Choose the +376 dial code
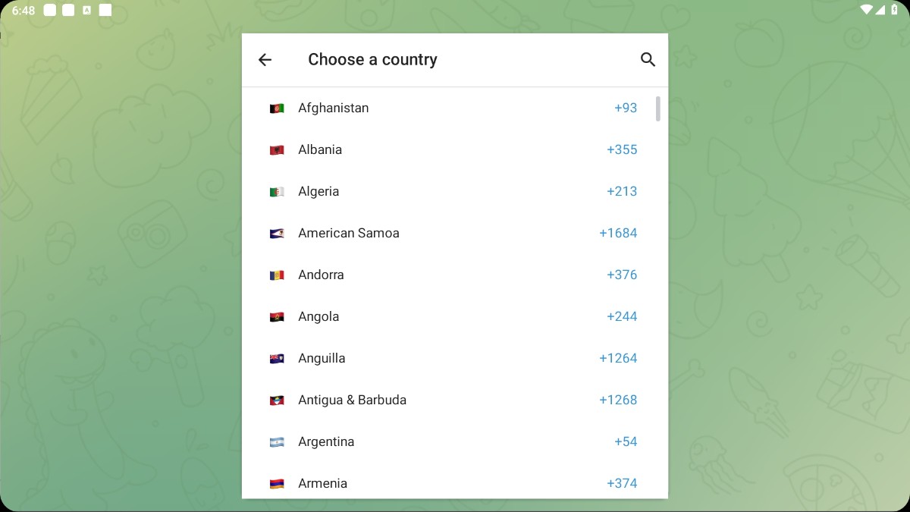910x512 pixels. click(622, 275)
